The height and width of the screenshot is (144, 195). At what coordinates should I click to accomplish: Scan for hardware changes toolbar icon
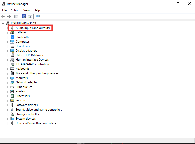[38, 16]
